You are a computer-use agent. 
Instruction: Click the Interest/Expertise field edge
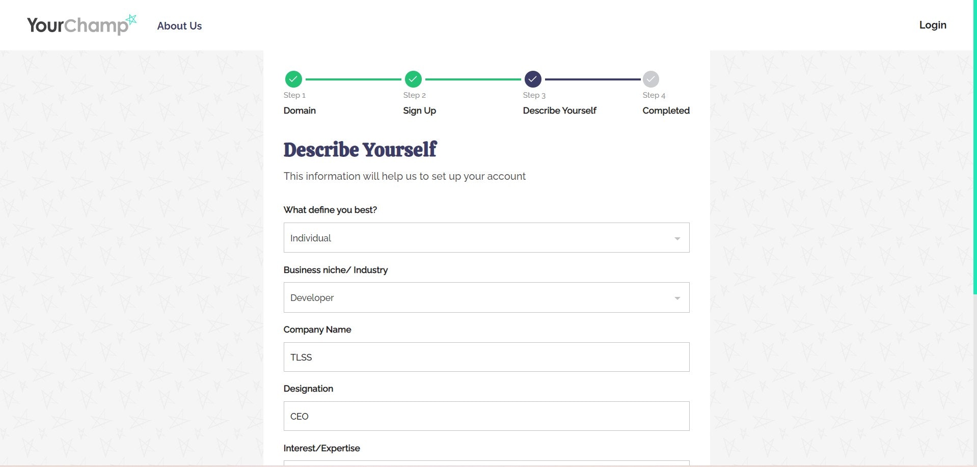[x=486, y=463]
